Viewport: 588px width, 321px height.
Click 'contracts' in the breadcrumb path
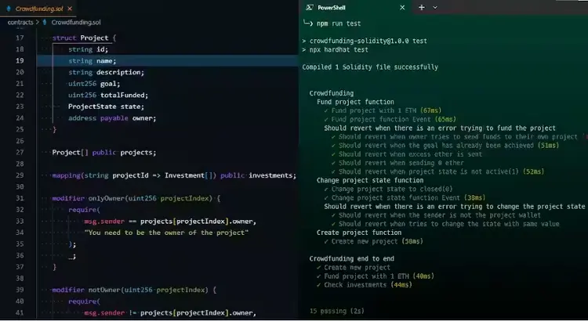click(20, 22)
